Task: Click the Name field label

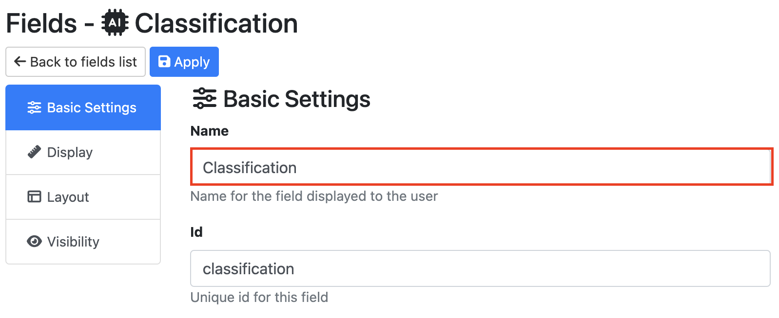Action: click(209, 131)
